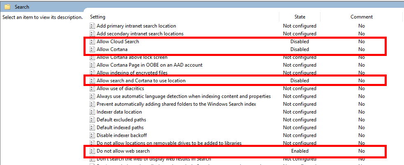This screenshot has height=165, width=404.
Task: Select Disable indexer backoff policy
Action: point(121,135)
